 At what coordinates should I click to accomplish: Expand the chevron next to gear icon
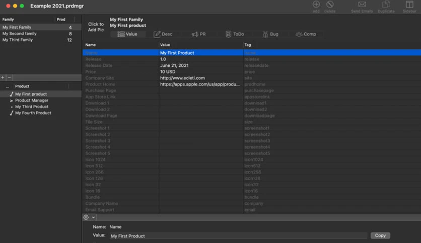point(93,217)
